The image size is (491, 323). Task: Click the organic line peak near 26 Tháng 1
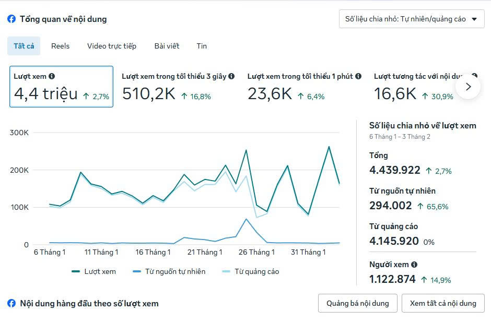[x=246, y=219]
